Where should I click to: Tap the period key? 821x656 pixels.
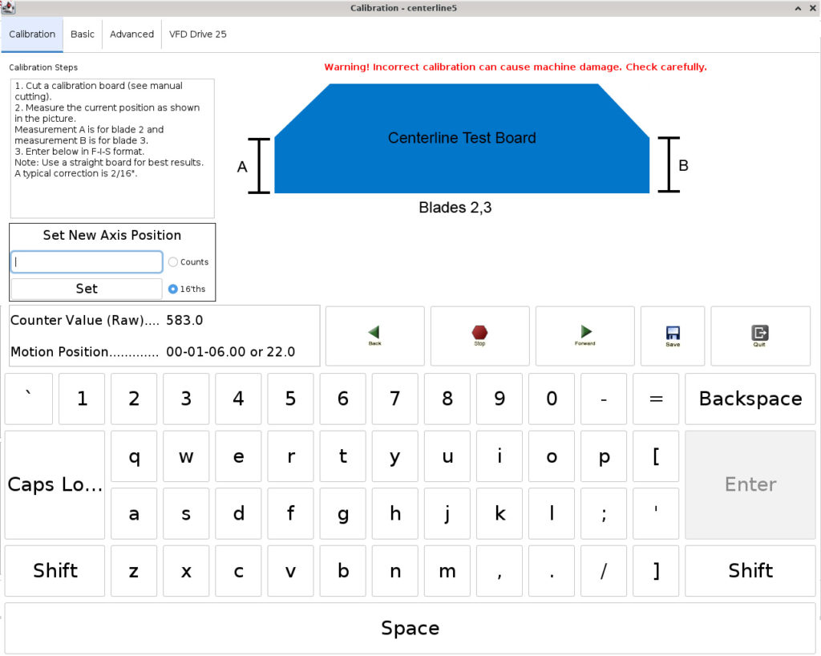(x=552, y=571)
